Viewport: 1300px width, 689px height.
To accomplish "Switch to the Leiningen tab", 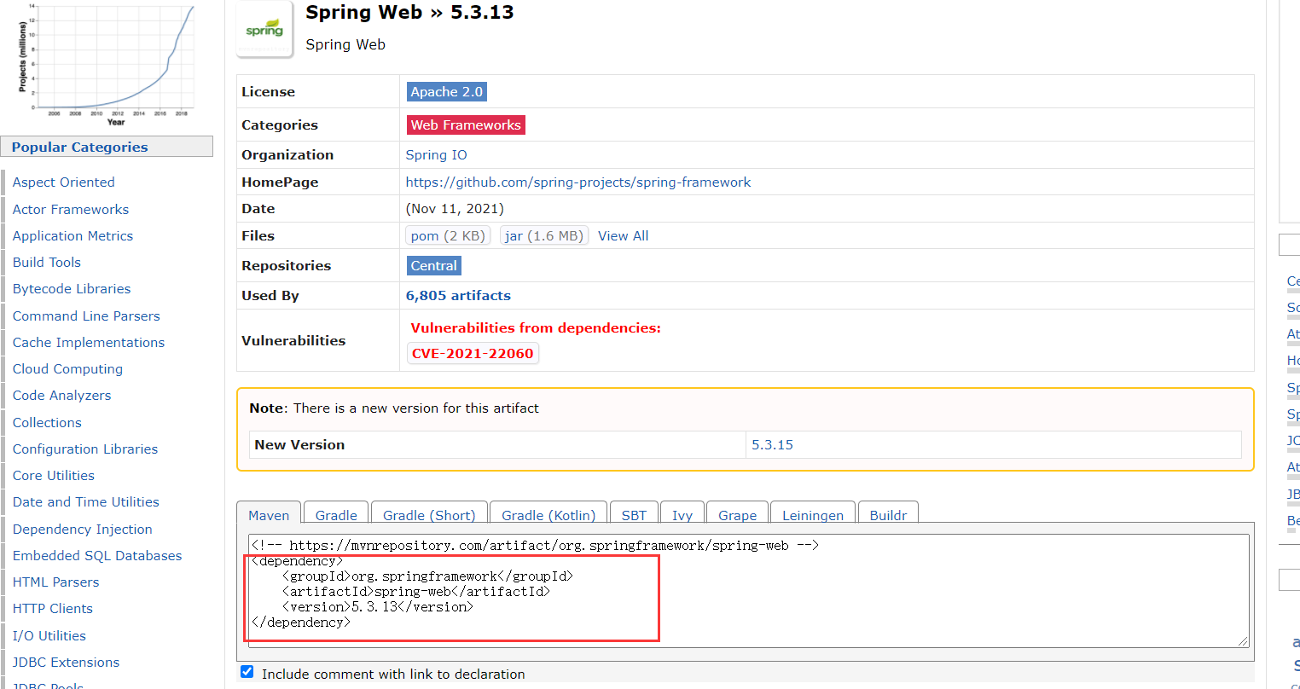I will click(x=813, y=514).
